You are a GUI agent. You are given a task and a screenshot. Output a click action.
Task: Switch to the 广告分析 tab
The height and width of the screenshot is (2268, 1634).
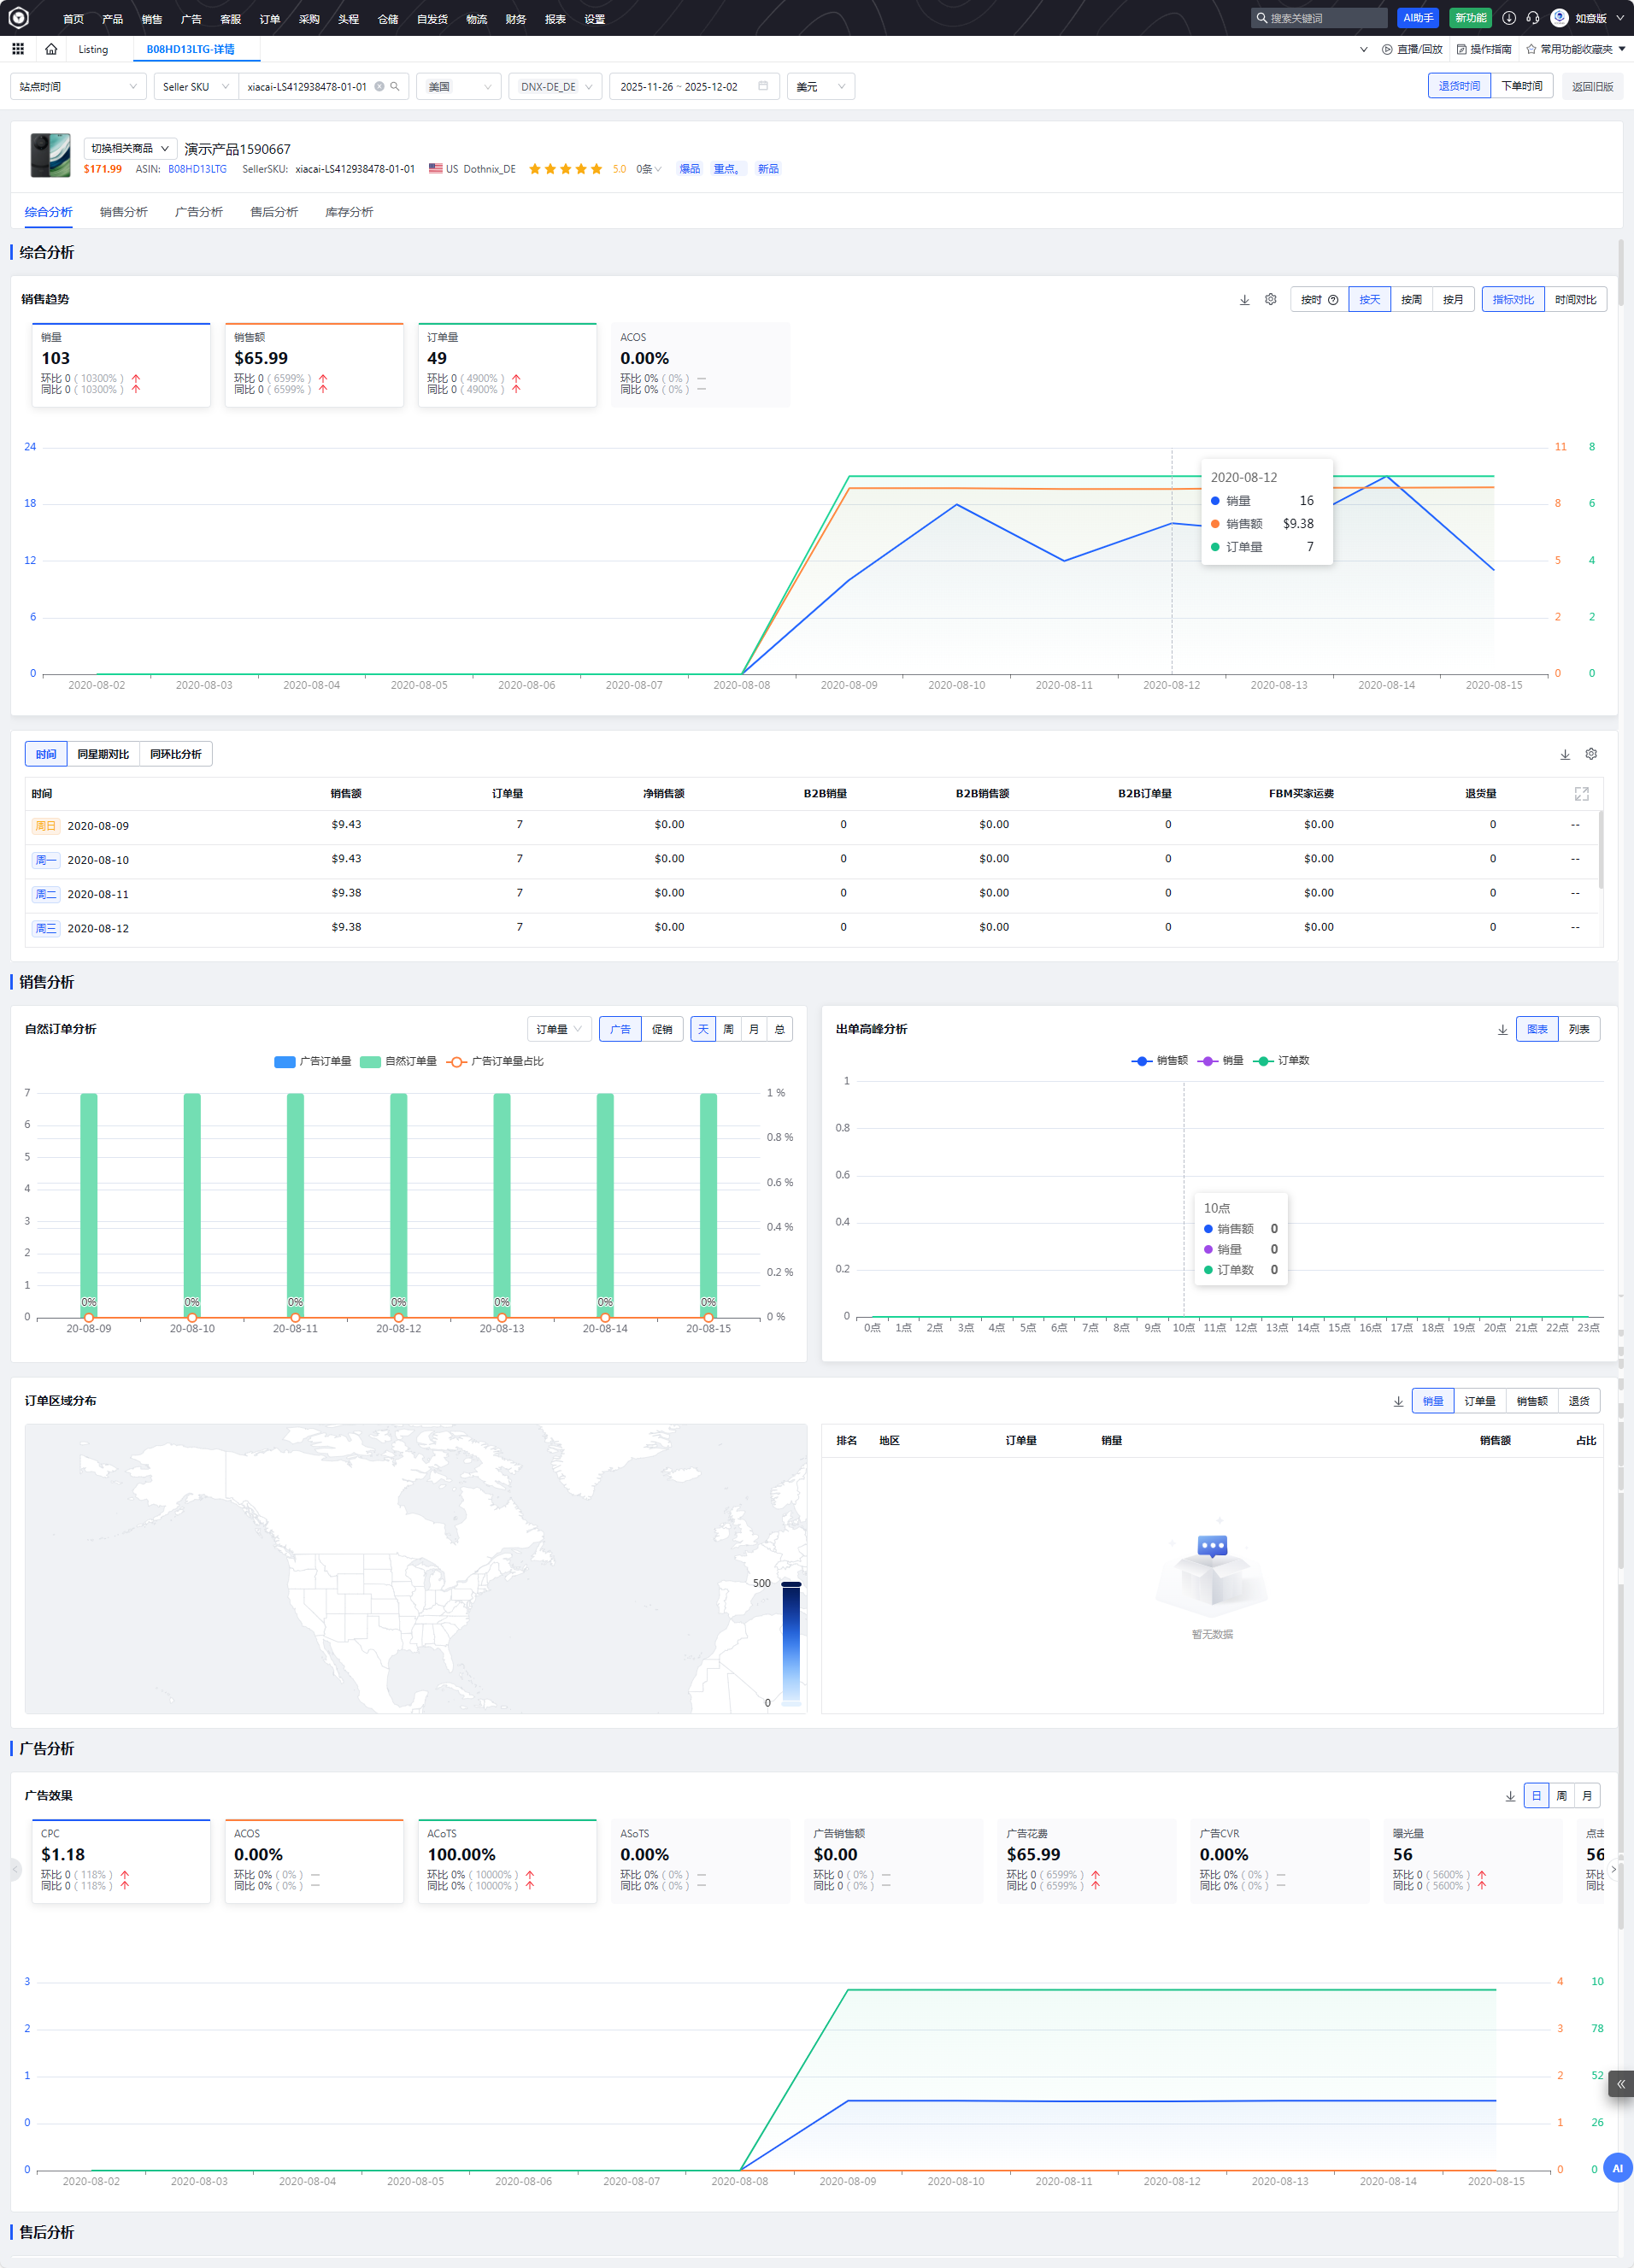tap(198, 212)
